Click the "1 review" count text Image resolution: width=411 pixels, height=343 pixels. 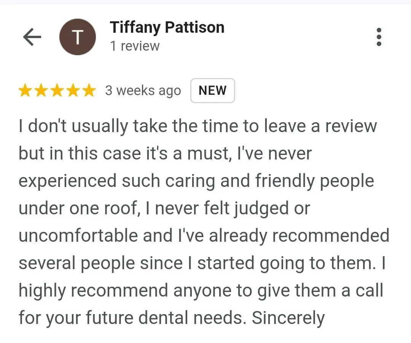click(x=135, y=46)
